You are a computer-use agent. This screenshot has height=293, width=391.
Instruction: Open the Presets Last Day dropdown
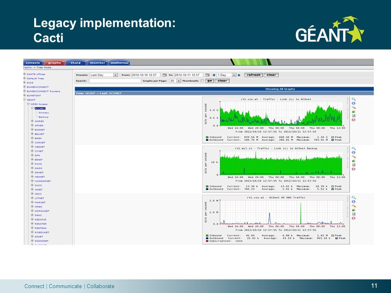coord(103,75)
